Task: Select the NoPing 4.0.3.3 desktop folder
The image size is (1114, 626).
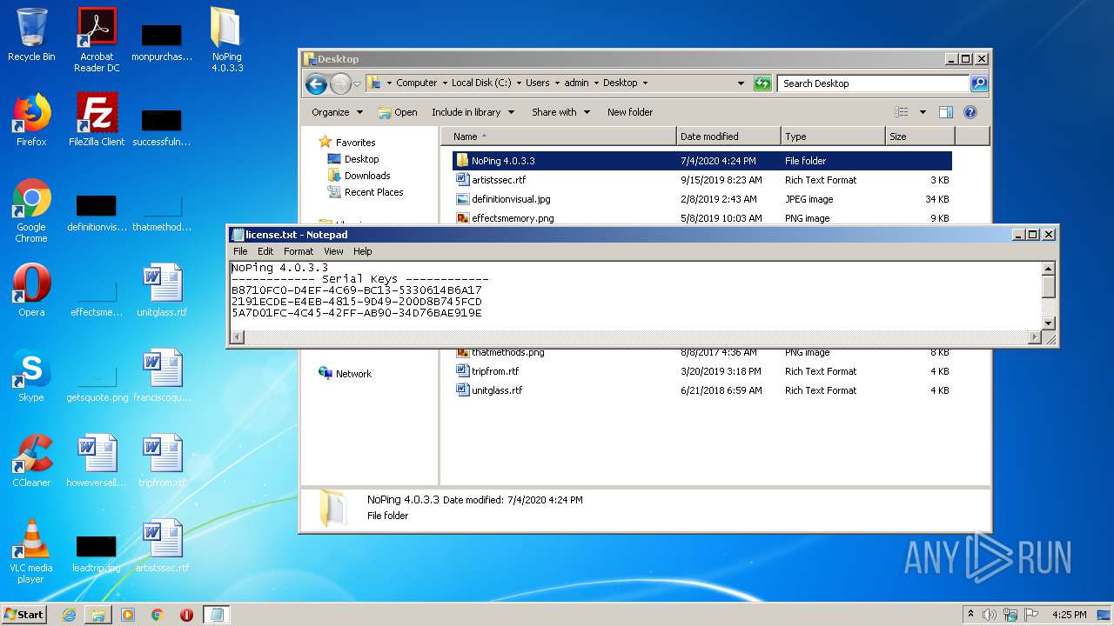Action: [226, 40]
